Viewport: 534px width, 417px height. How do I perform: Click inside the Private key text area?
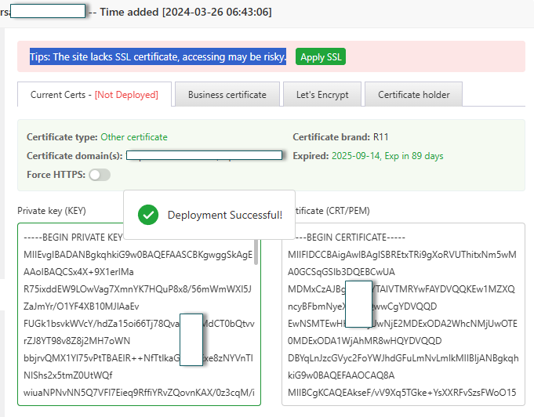point(139,314)
